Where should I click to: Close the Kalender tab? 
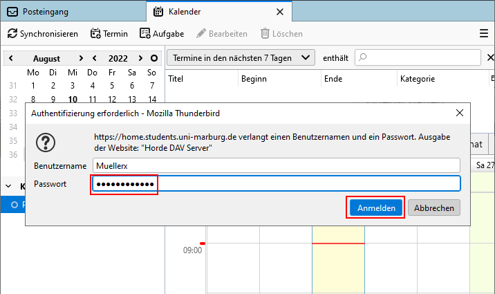click(x=279, y=12)
